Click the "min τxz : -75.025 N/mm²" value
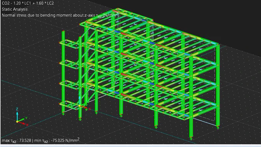Image resolution: width=261 pixels, height=147 pixels. (x=57, y=140)
